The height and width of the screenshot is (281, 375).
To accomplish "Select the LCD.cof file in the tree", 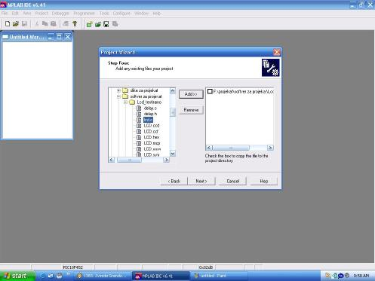I will click(x=151, y=131).
